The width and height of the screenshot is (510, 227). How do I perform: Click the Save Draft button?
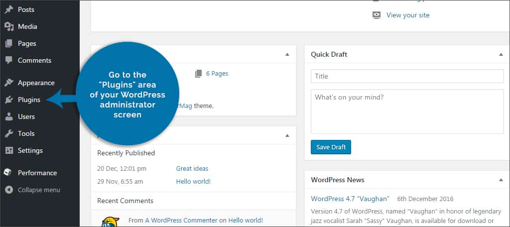[331, 147]
